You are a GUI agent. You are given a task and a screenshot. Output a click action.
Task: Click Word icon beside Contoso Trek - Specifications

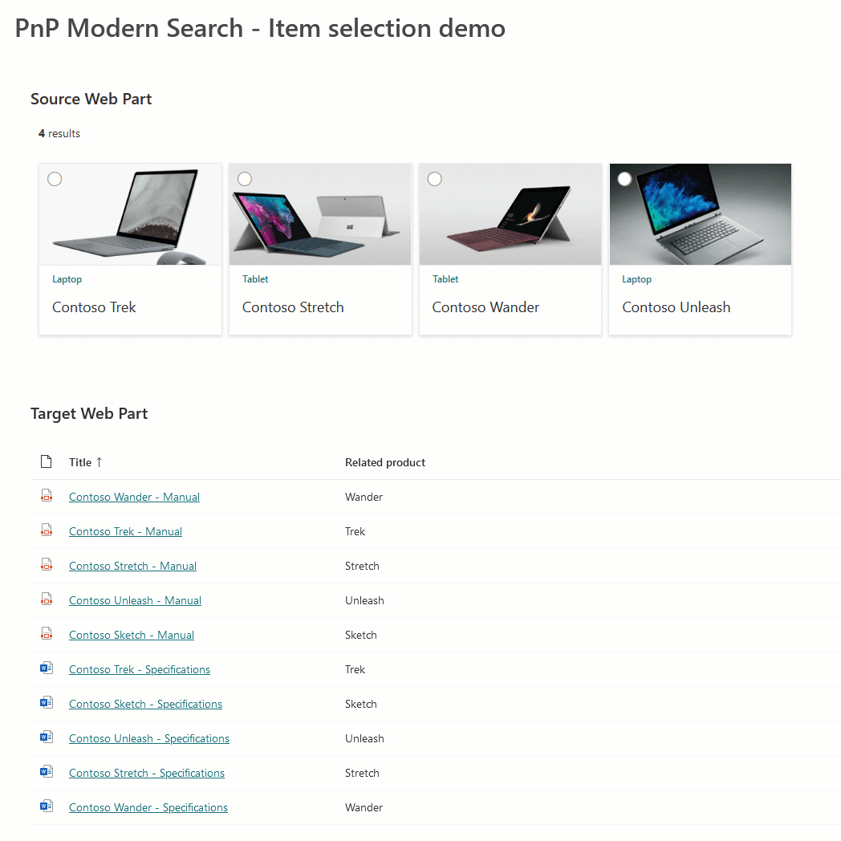click(47, 668)
